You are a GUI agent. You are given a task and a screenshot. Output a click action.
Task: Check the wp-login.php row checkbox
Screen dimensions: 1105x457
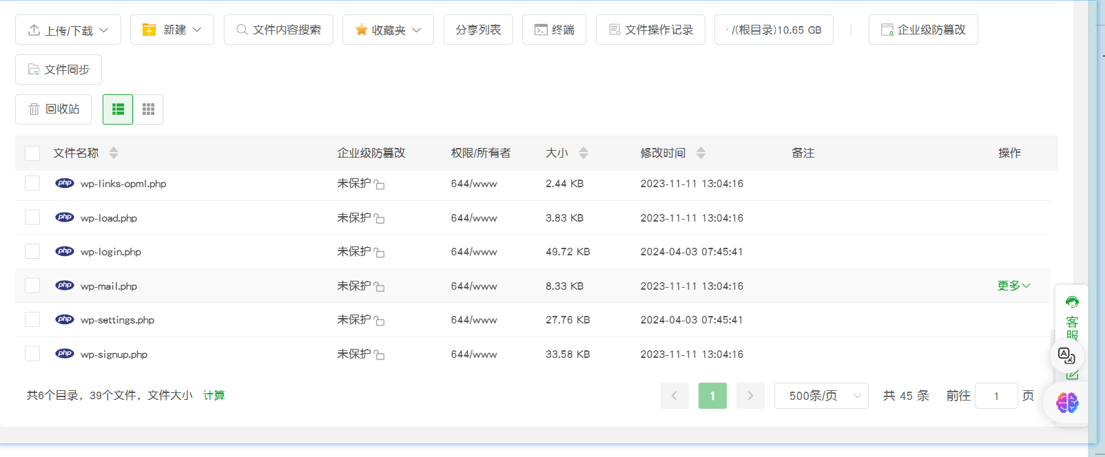[x=32, y=251]
